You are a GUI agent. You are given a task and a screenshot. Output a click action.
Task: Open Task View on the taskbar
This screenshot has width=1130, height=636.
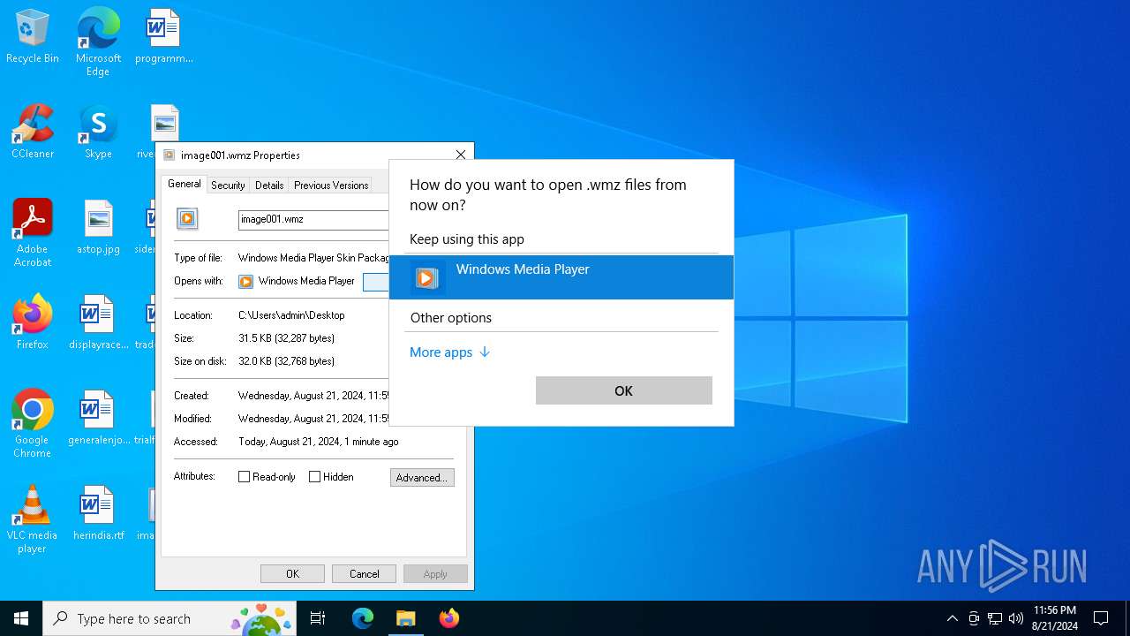coord(318,618)
